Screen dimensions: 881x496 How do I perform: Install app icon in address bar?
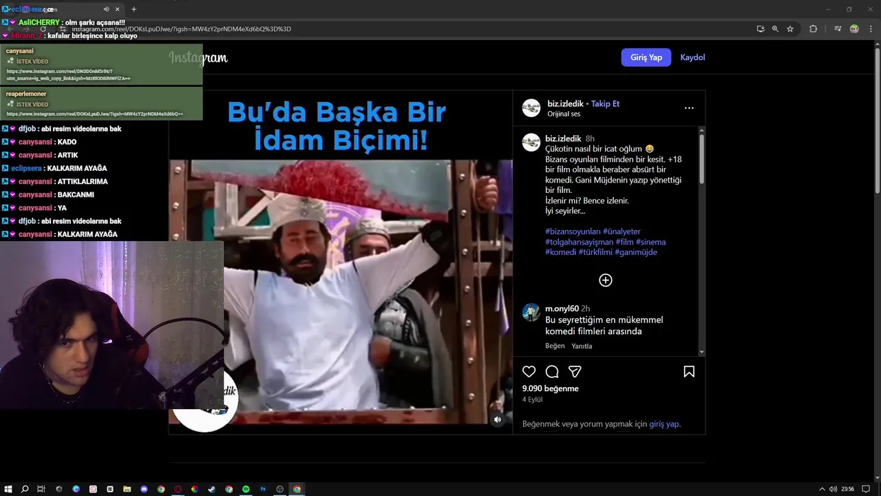(x=761, y=29)
